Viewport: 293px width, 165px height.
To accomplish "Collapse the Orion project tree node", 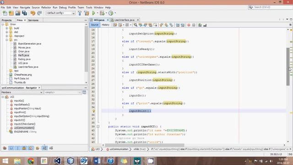I will pyautogui.click(x=3, y=24).
